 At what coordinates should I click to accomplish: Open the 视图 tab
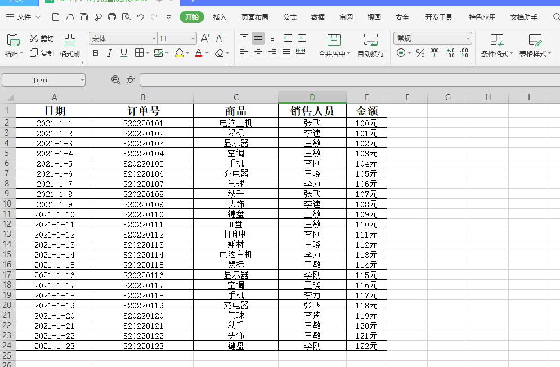[x=374, y=17]
